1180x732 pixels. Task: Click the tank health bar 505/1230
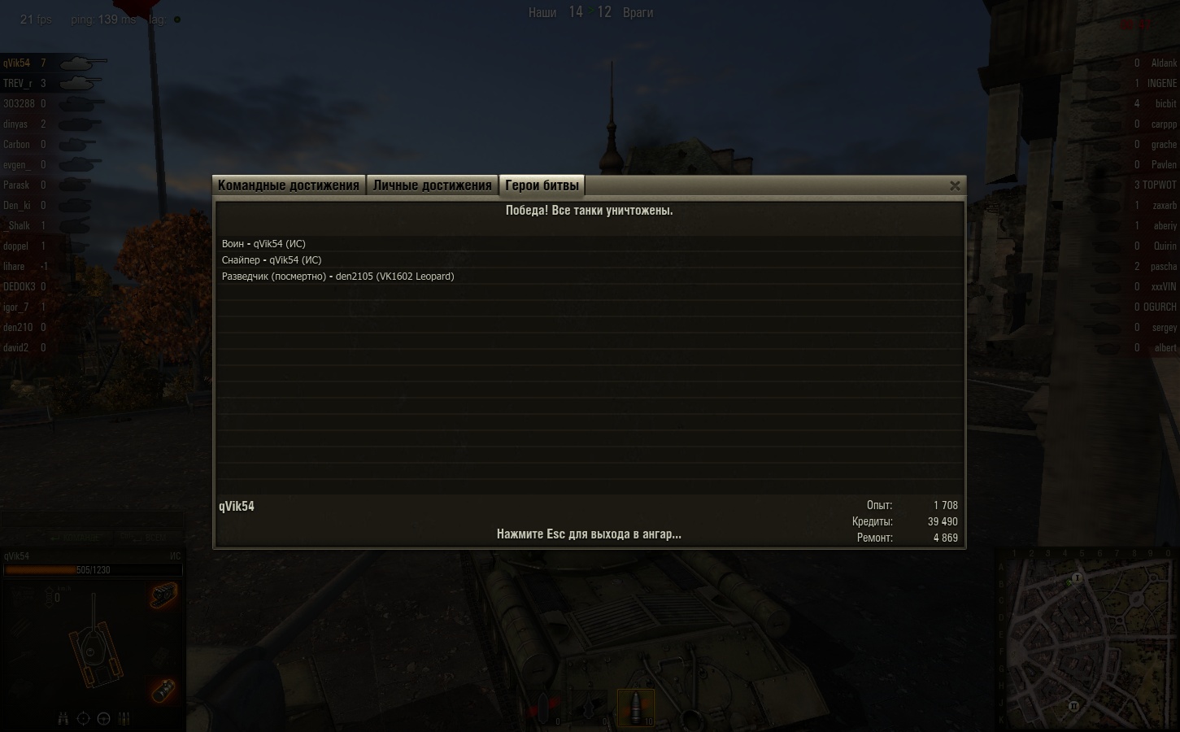pos(93,570)
